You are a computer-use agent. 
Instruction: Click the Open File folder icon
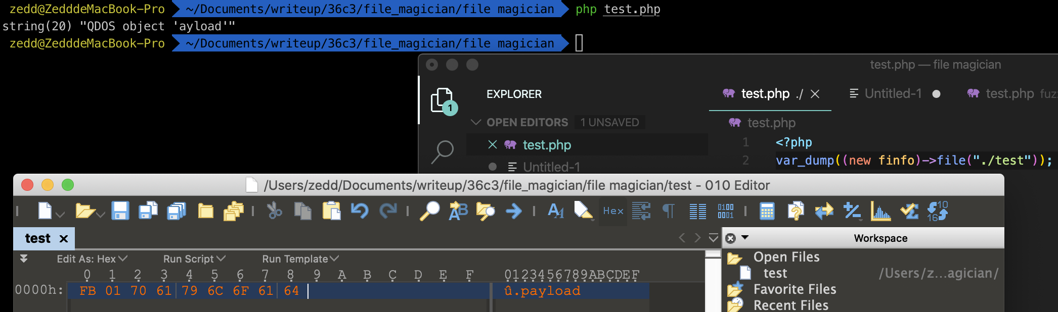[84, 211]
